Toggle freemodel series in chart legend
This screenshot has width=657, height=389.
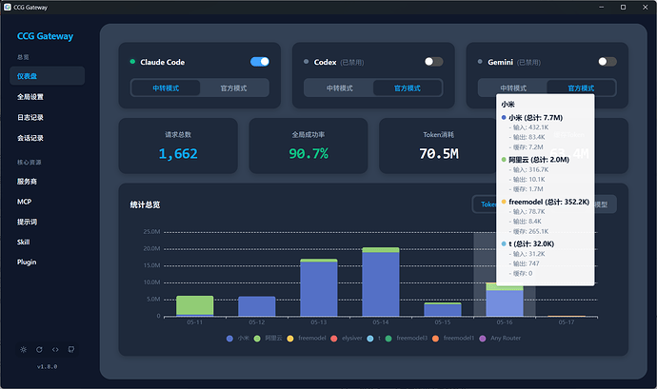pos(307,339)
